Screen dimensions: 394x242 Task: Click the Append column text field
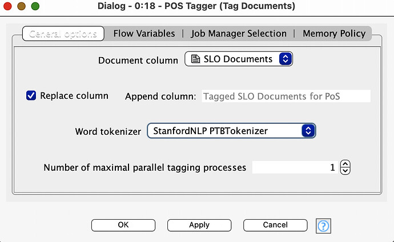[x=286, y=96]
